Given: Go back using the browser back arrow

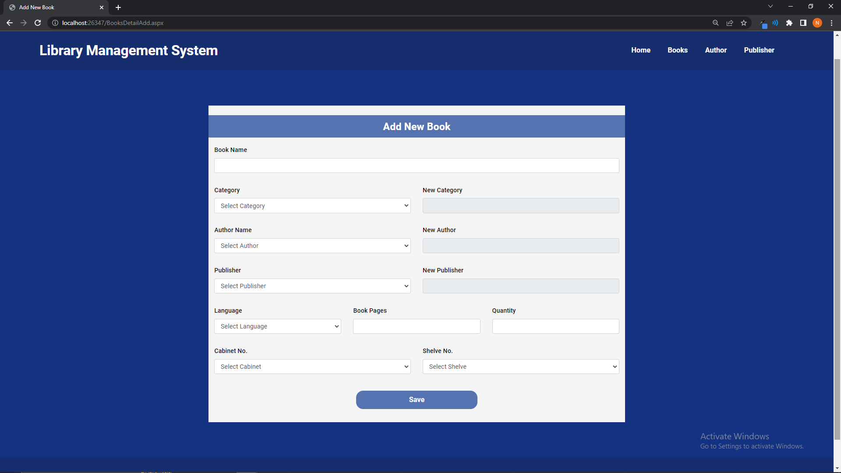Looking at the screenshot, I should click(x=10, y=23).
